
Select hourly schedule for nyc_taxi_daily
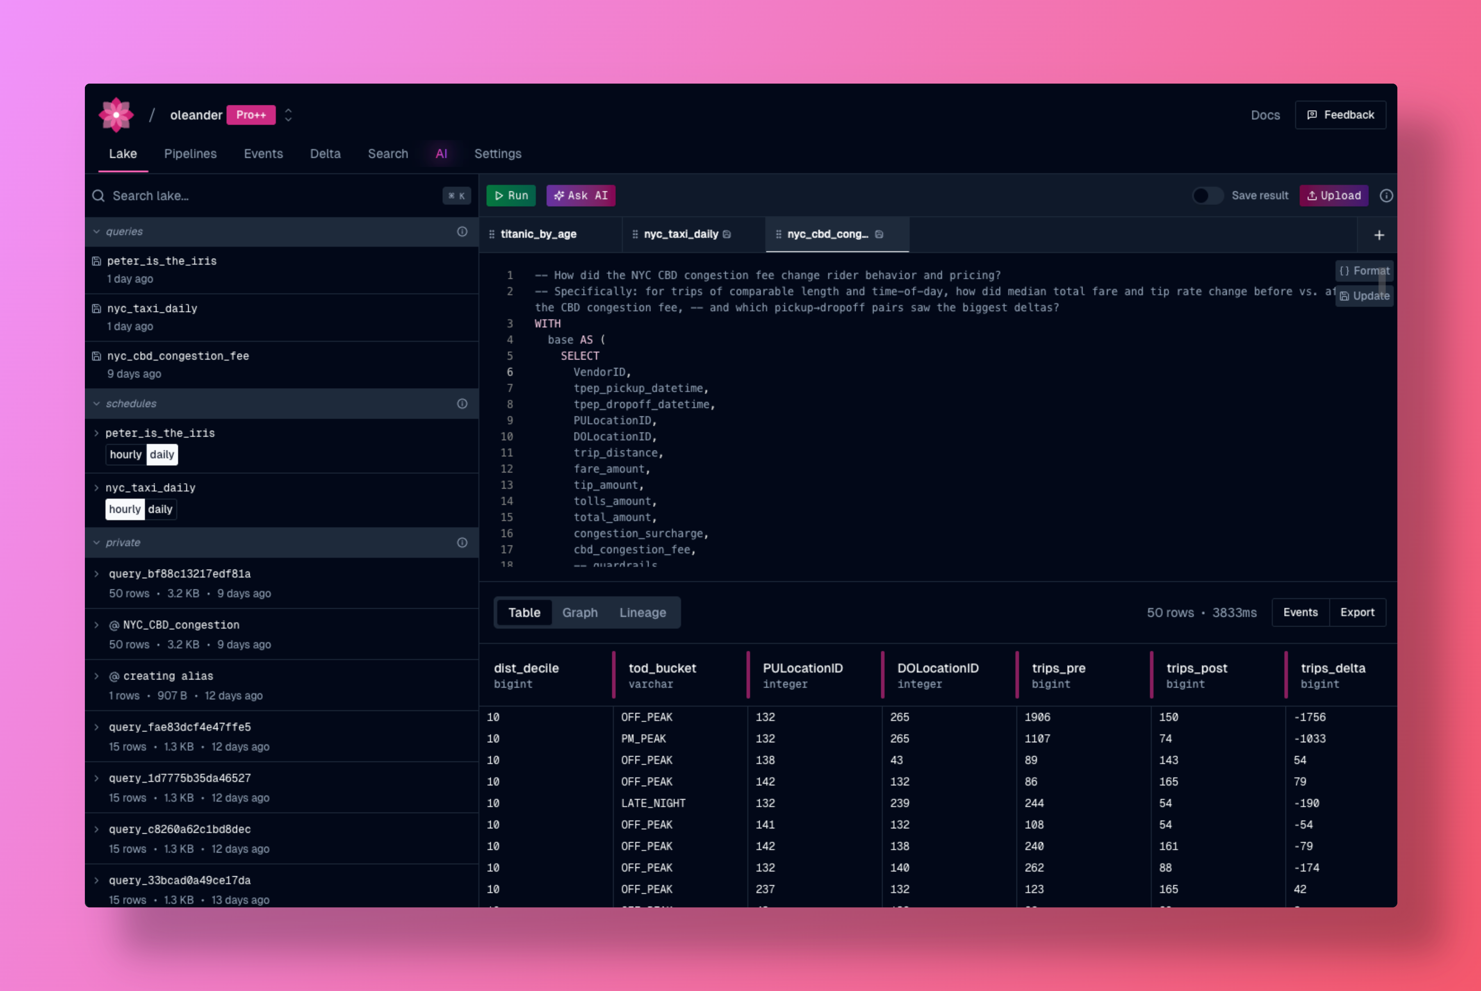(125, 509)
